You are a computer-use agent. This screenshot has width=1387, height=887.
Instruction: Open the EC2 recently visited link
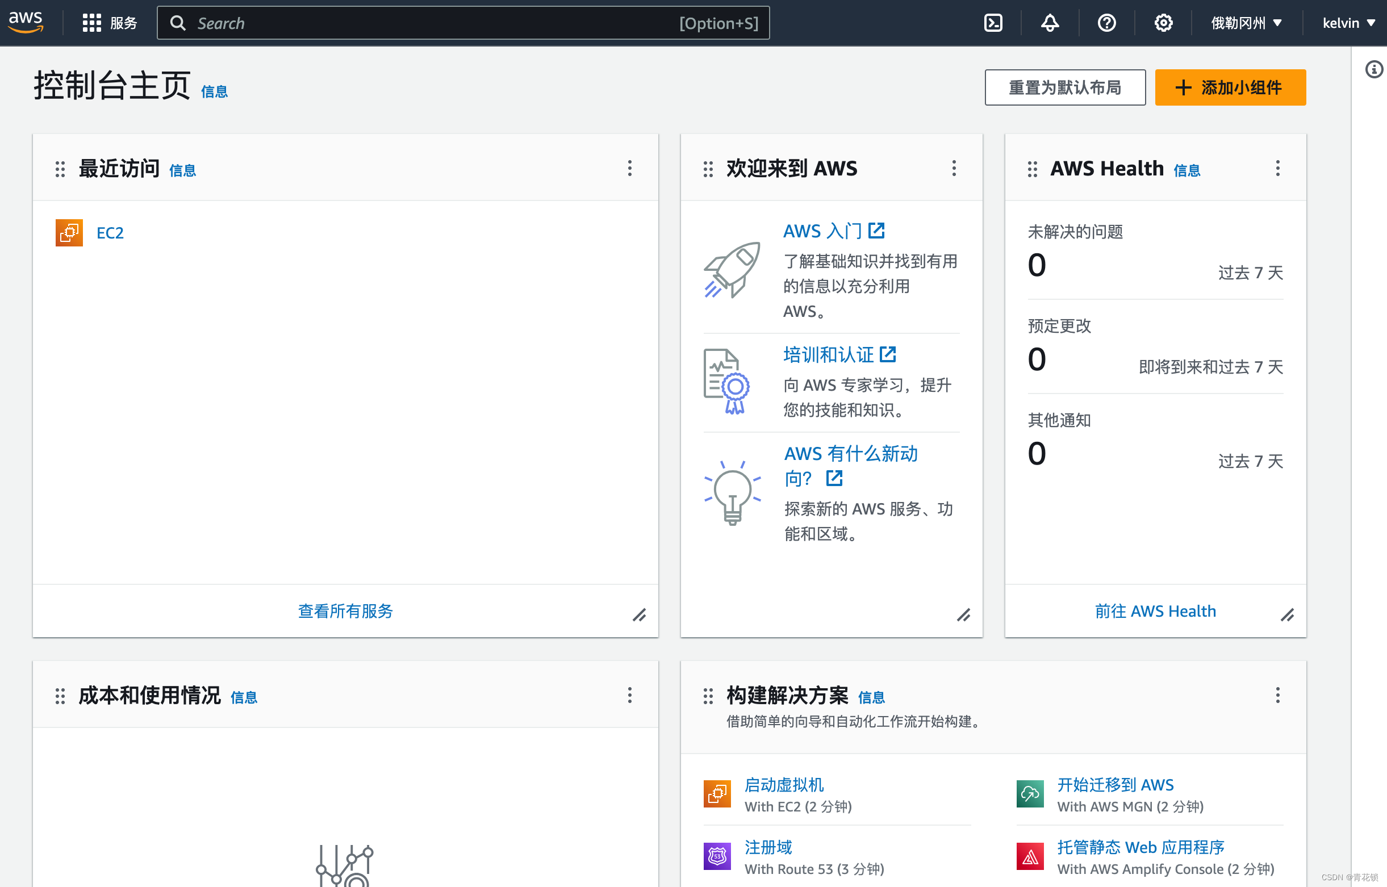click(110, 233)
